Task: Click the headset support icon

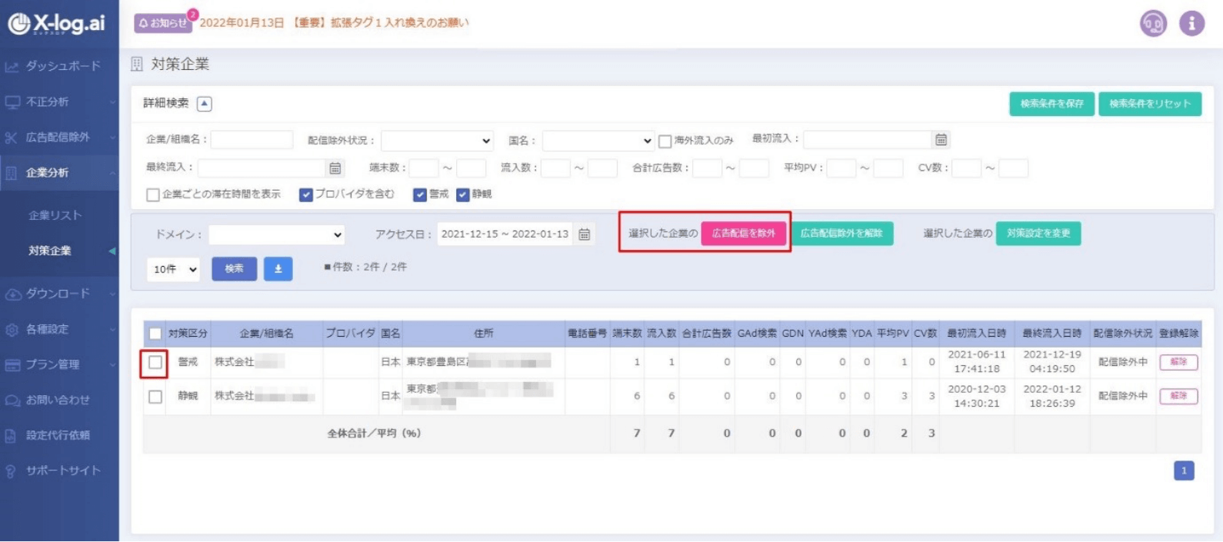Action: pyautogui.click(x=1152, y=24)
